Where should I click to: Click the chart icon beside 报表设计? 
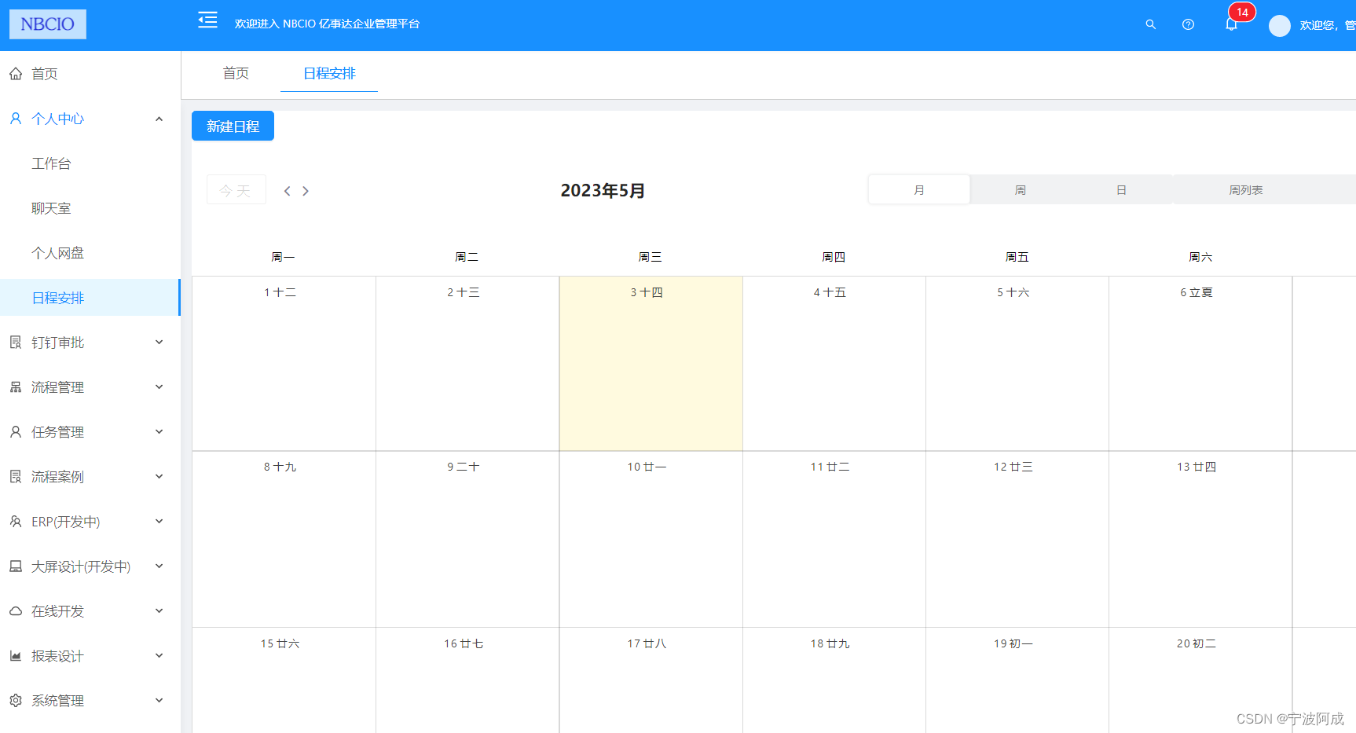pos(16,656)
